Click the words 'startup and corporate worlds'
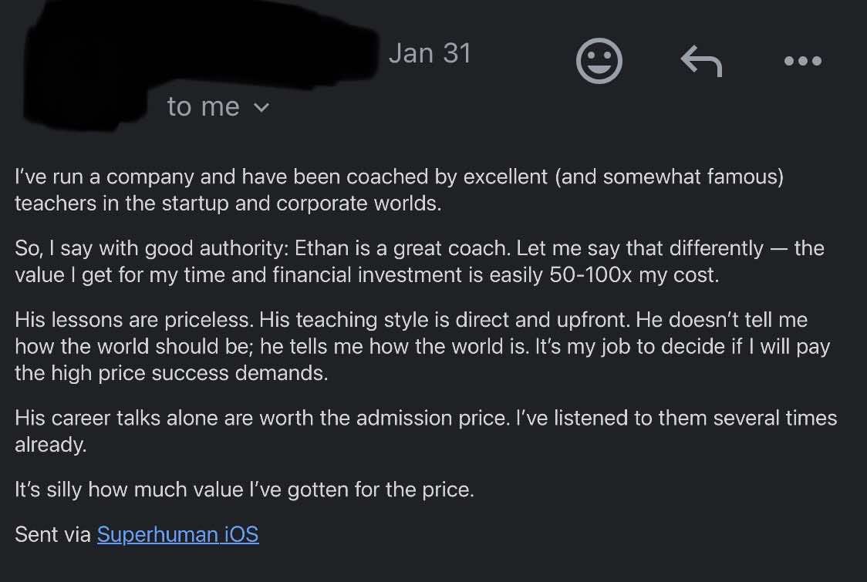This screenshot has height=582, width=867. coord(302,204)
